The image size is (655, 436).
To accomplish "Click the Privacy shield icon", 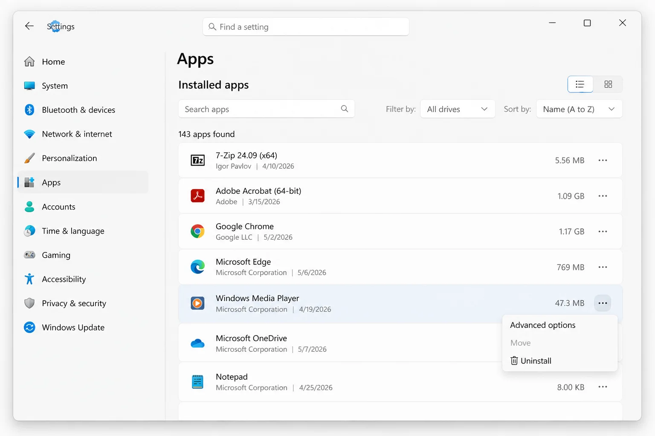I will 29,303.
